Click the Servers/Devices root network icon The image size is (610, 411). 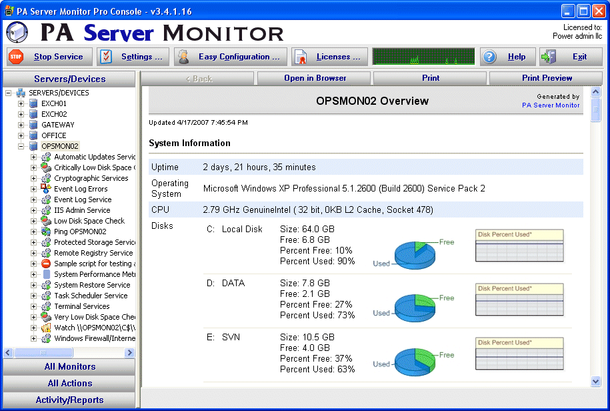tap(21, 93)
